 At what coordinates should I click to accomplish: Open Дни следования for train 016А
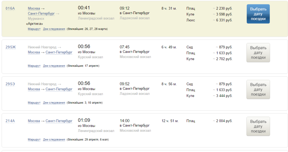(54, 29)
